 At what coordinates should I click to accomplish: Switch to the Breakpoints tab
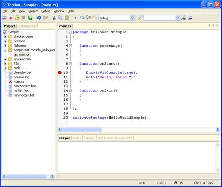point(124,138)
